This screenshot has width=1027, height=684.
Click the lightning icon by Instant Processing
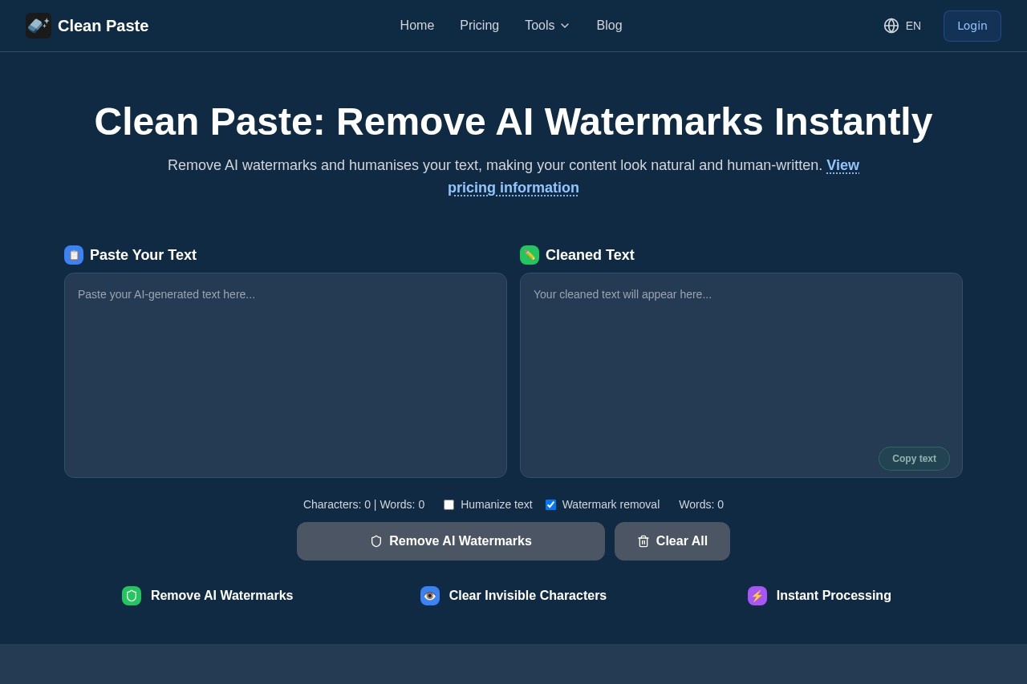pos(757,596)
